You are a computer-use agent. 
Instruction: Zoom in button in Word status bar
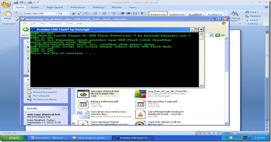pos(266,133)
